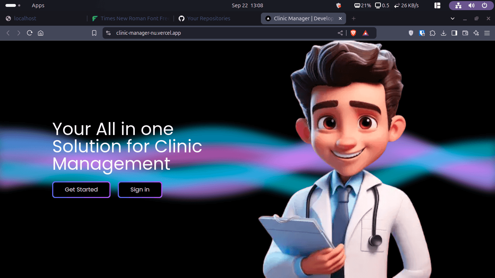Open the browser hamburger menu
The width and height of the screenshot is (495, 278).
[487, 33]
